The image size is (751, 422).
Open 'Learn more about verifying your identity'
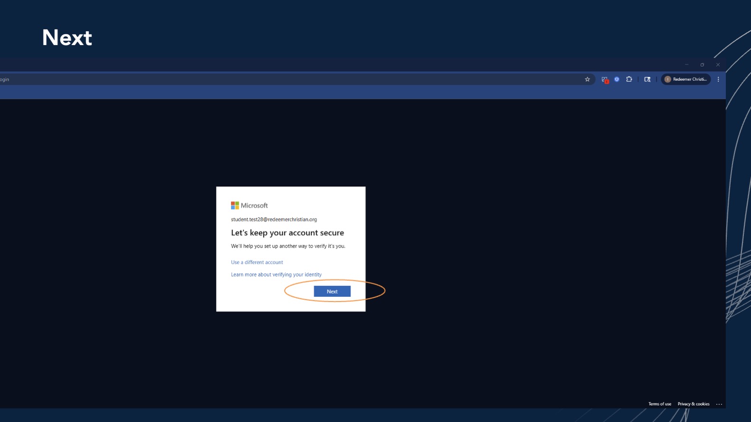click(x=276, y=275)
